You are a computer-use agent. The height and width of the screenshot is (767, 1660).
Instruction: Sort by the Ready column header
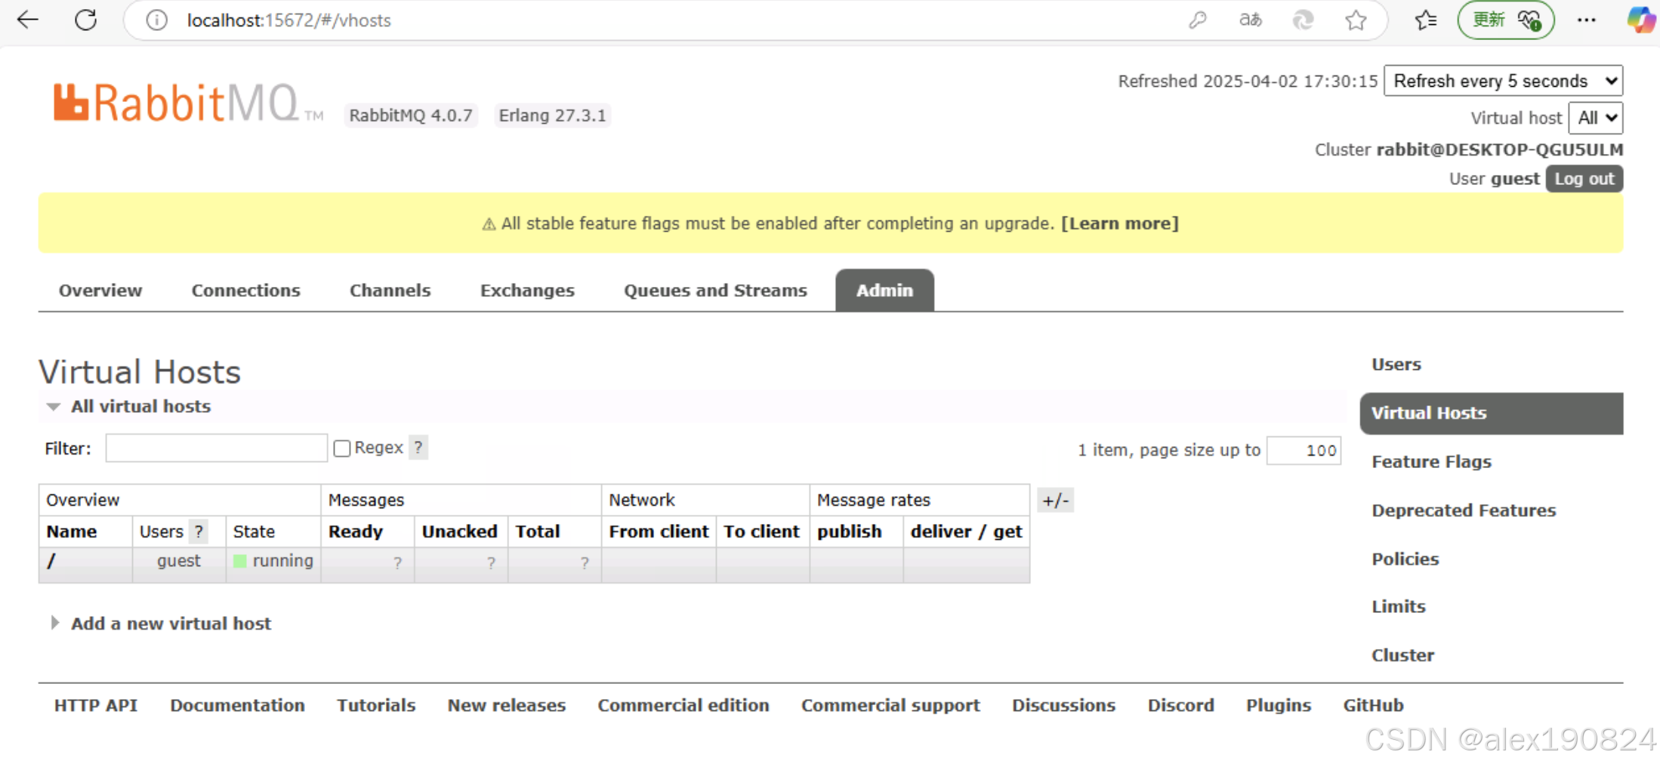coord(355,531)
